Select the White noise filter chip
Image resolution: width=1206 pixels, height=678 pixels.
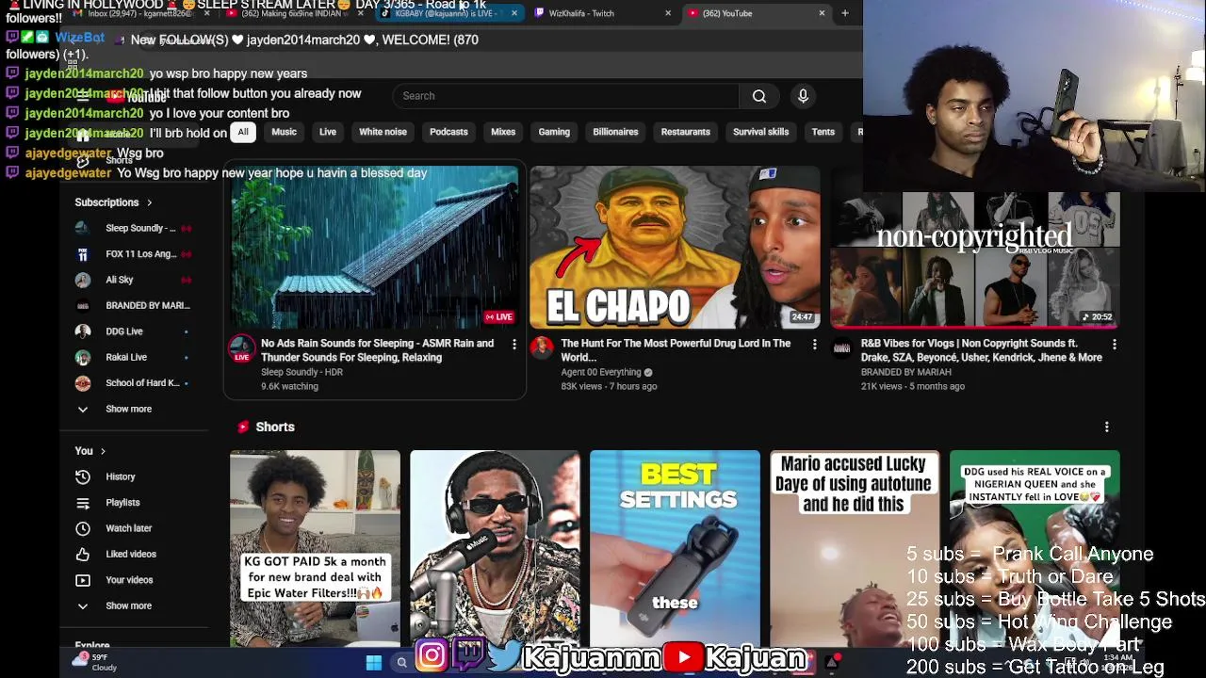coord(383,132)
